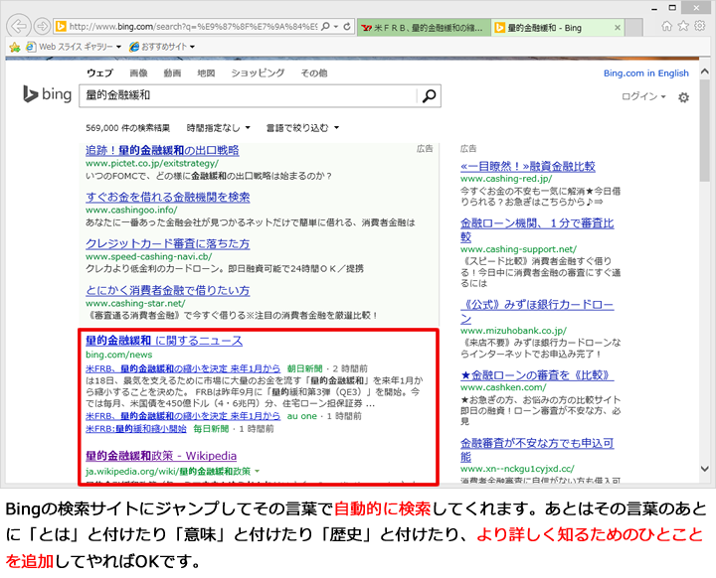The height and width of the screenshot is (578, 716).
Task: Expand the ログイン dropdown
Action: coord(643,96)
